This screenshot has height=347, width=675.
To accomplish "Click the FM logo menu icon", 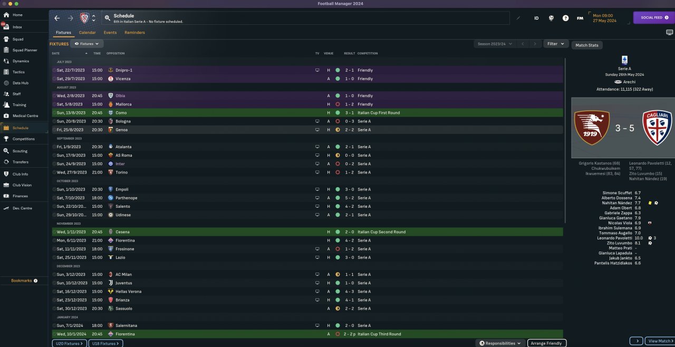I will [580, 18].
